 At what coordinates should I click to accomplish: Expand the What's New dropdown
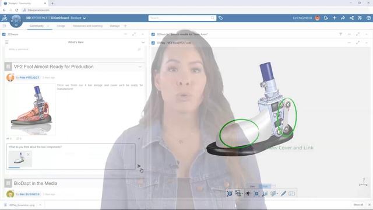143,43
